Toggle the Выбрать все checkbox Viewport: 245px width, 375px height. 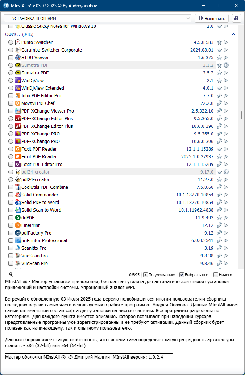pyautogui.click(x=182, y=275)
